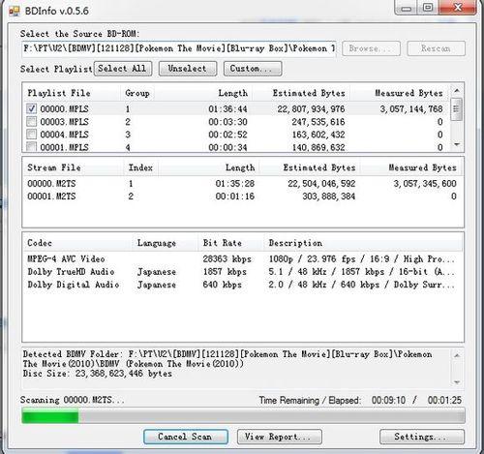Sort playlists by Length column header
Screen dimensions: 484x454
[x=233, y=93]
